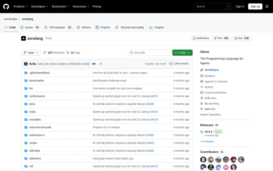Screen dimensions: 273x171
Task: Open the evals folder
Action: (32, 112)
